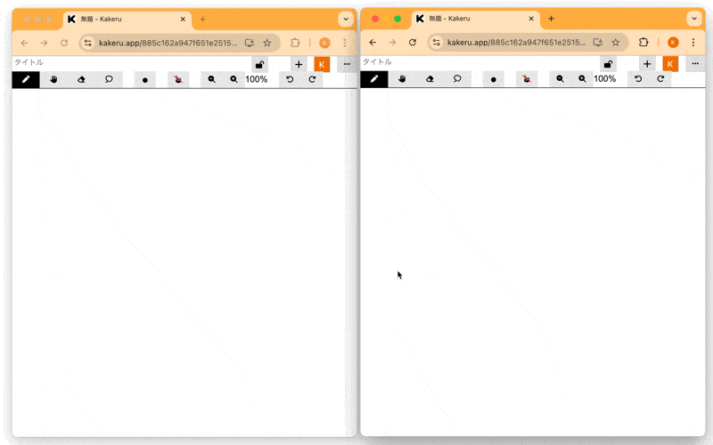713x445 pixels.
Task: Undo last stroke in right window
Action: pos(638,79)
